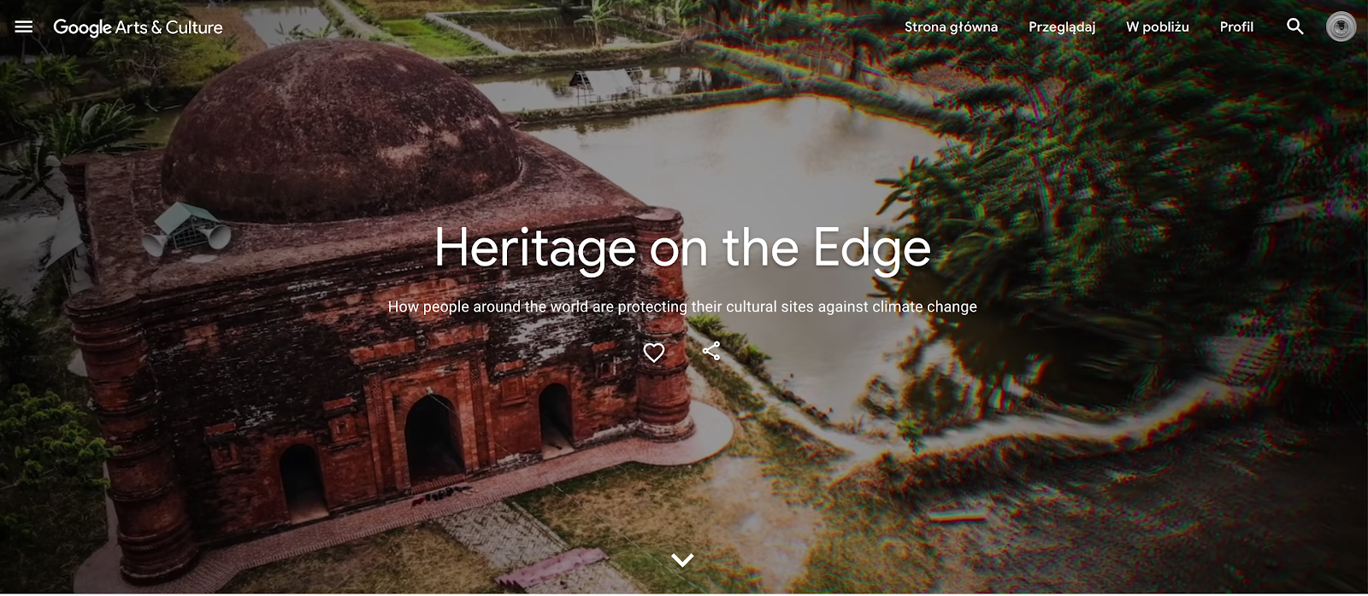Click the user account avatar
Image resolution: width=1368 pixels, height=596 pixels.
[1341, 26]
